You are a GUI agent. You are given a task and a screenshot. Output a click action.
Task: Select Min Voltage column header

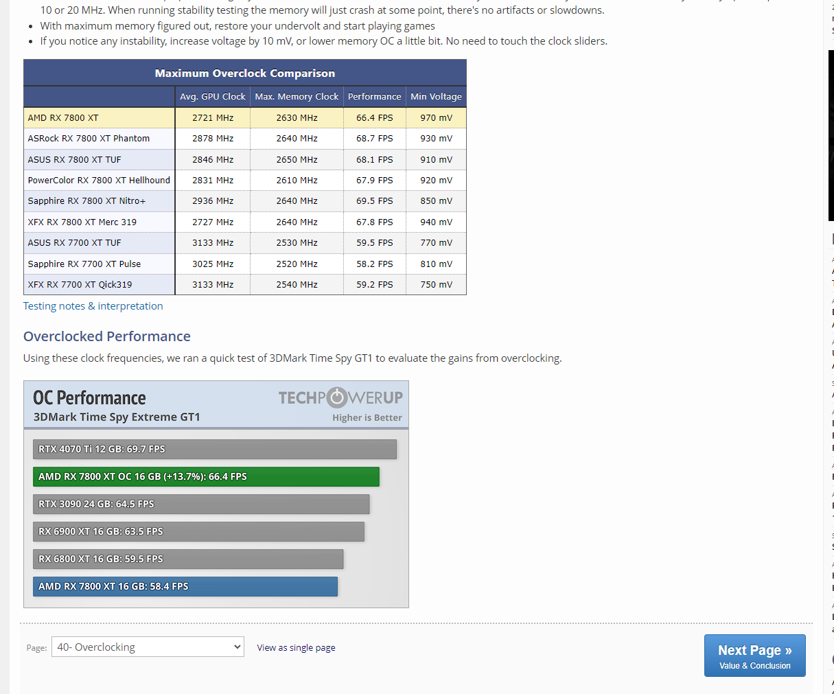436,97
